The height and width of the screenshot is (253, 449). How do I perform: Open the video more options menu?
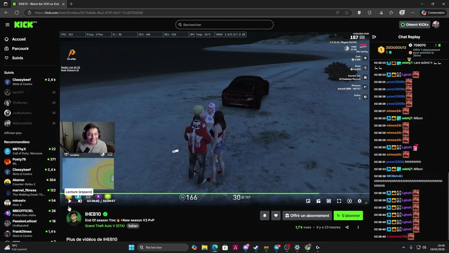(x=358, y=227)
